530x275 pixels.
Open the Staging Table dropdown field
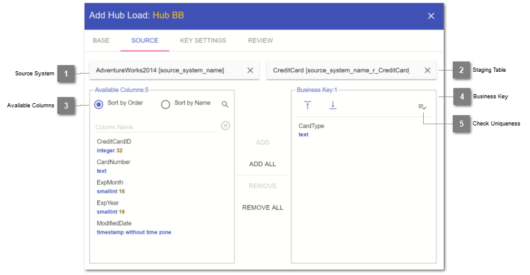(x=341, y=71)
